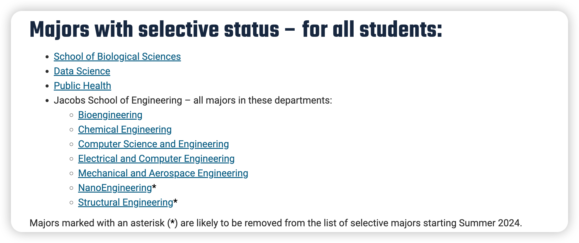
Task: Click the Jacobs School of Engineering text
Action: (x=118, y=100)
